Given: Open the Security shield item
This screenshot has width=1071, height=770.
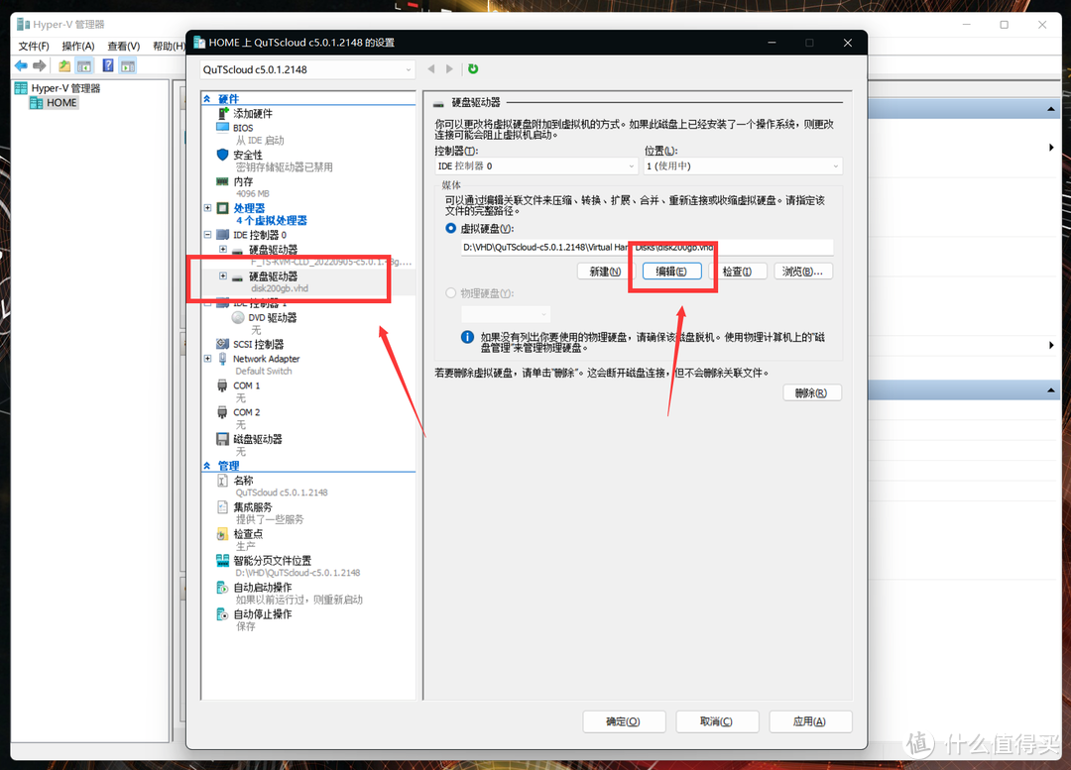Looking at the screenshot, I should pos(247,155).
